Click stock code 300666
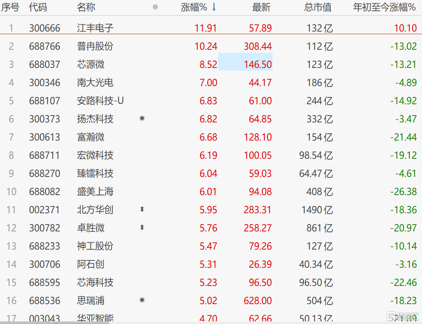422x324 pixels. tap(45, 28)
